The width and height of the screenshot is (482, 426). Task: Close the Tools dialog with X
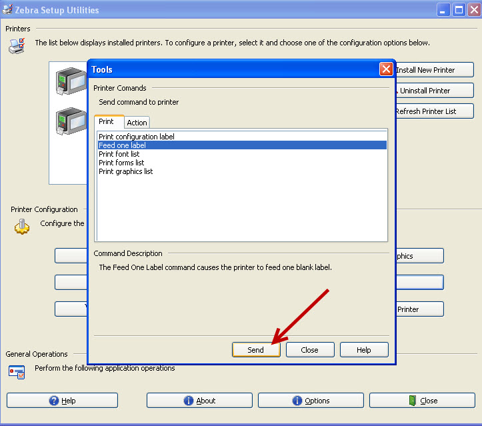385,69
